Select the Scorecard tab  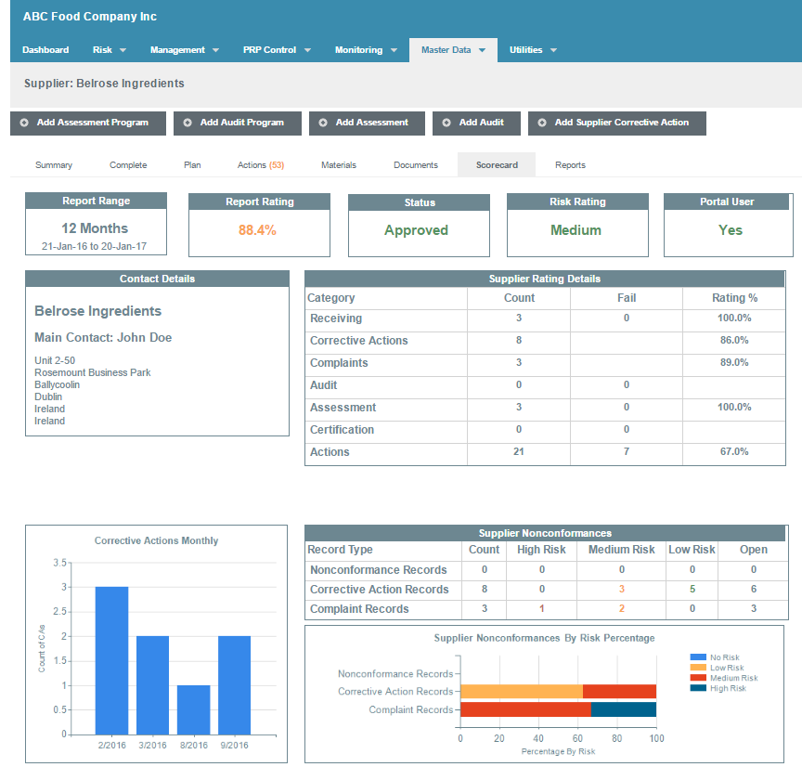point(497,164)
